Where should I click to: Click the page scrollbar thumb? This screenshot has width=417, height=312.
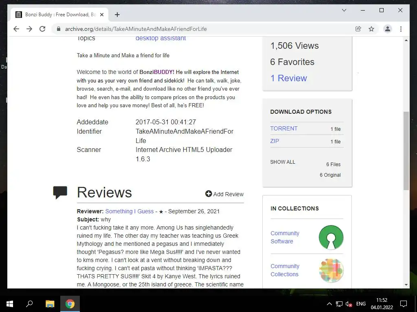(406, 151)
